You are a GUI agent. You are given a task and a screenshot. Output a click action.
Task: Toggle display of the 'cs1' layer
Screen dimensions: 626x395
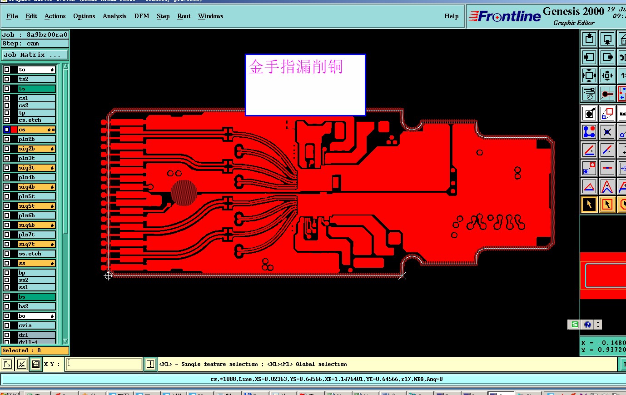[7, 98]
